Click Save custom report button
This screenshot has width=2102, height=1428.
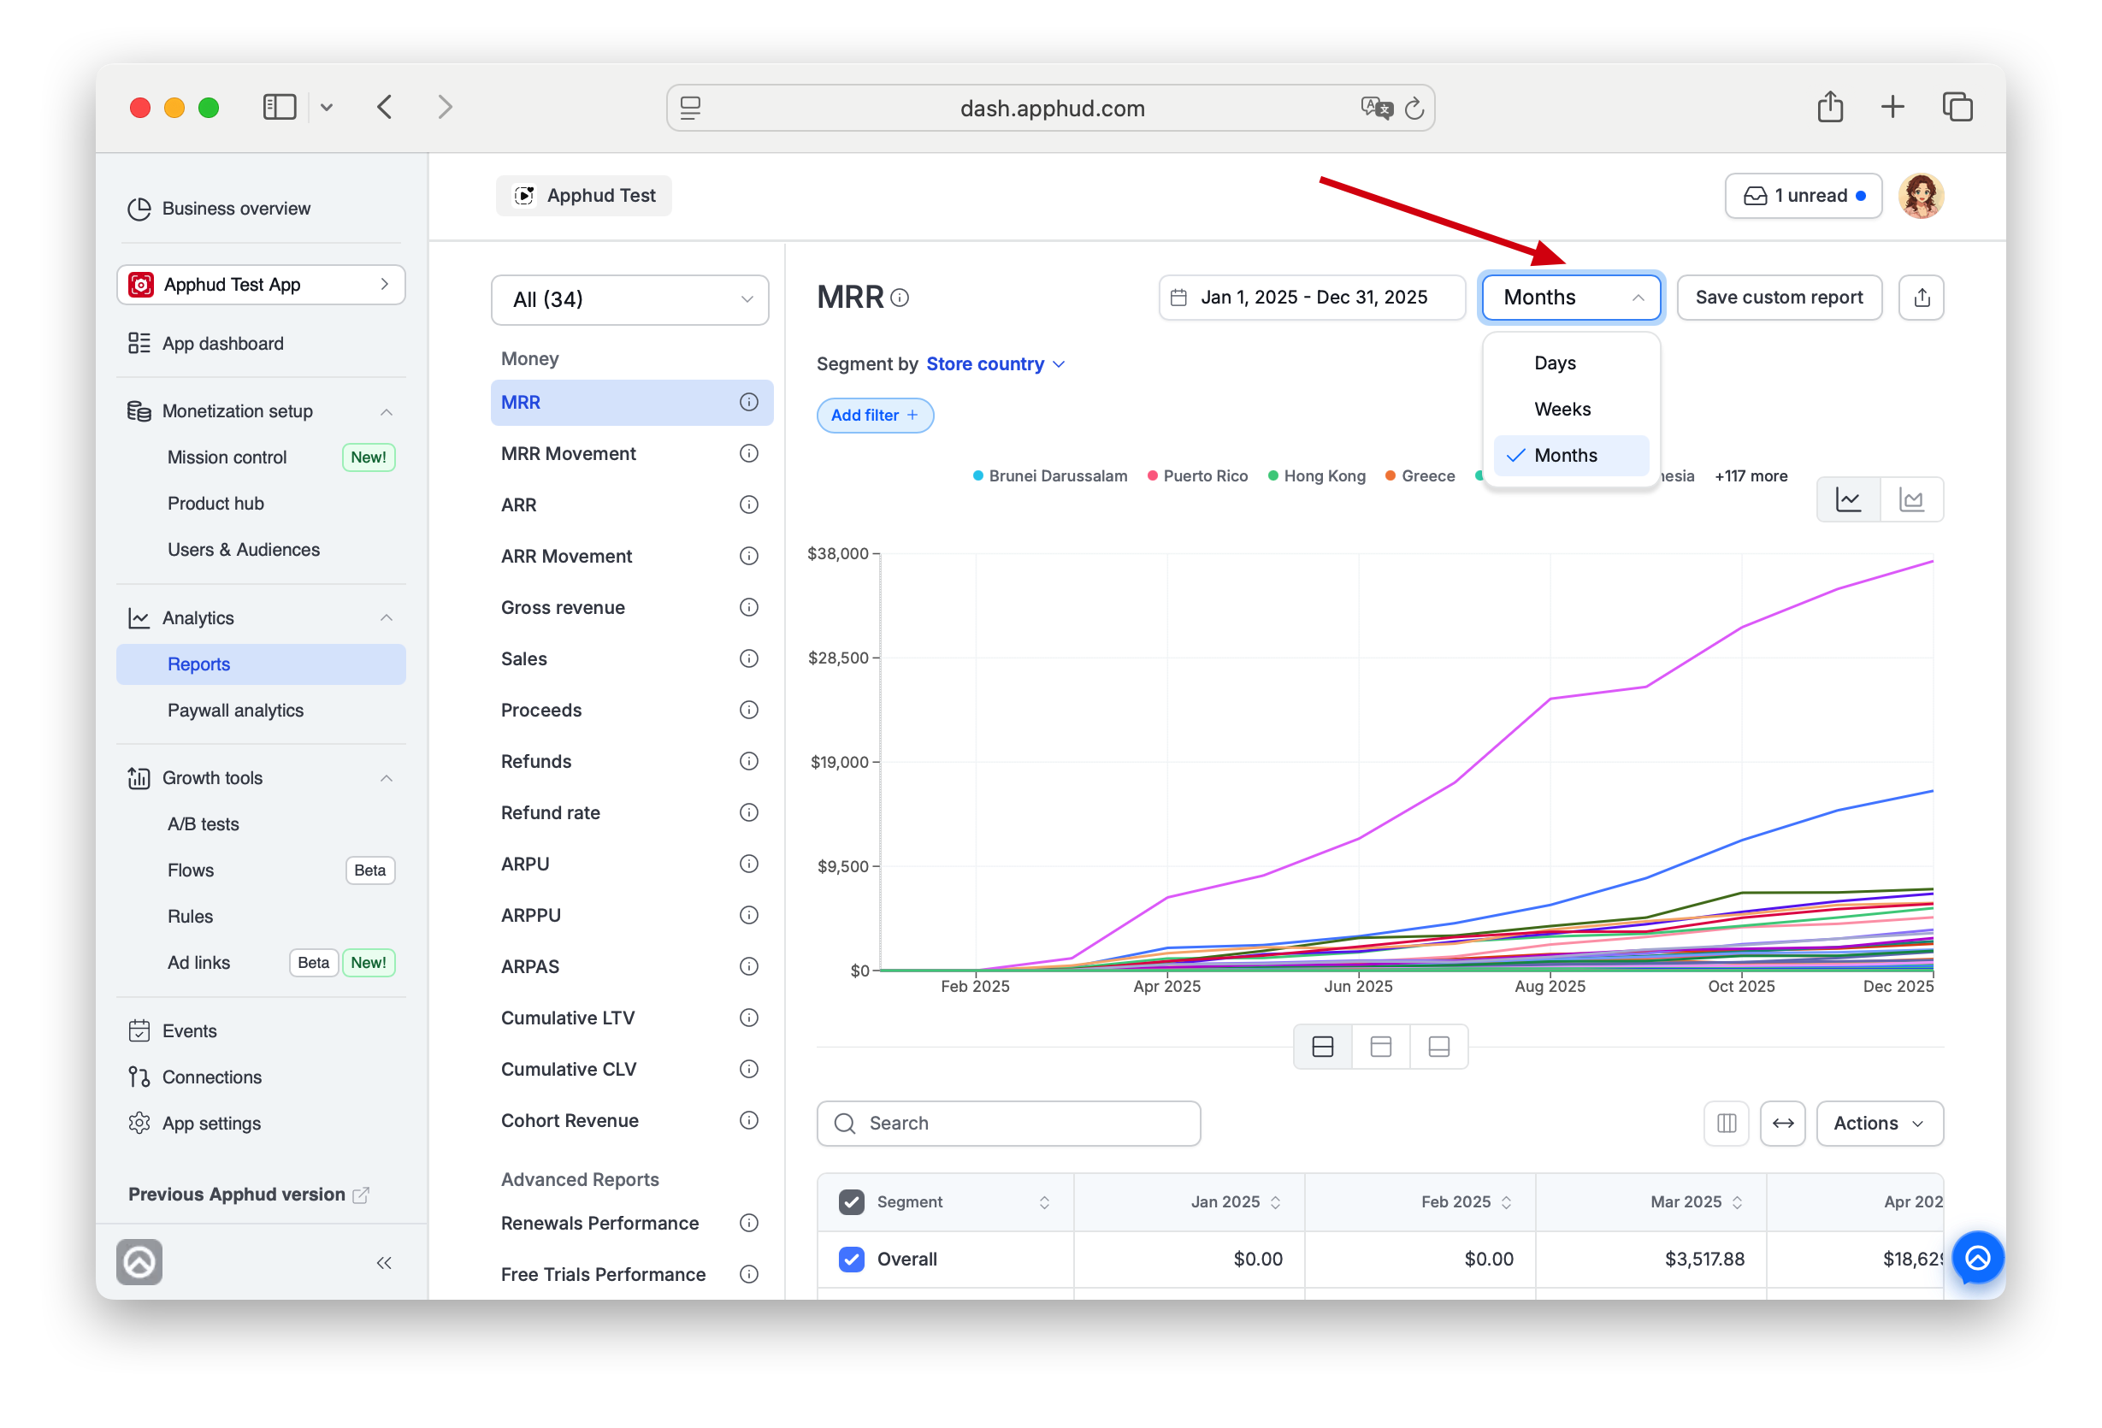pos(1778,298)
